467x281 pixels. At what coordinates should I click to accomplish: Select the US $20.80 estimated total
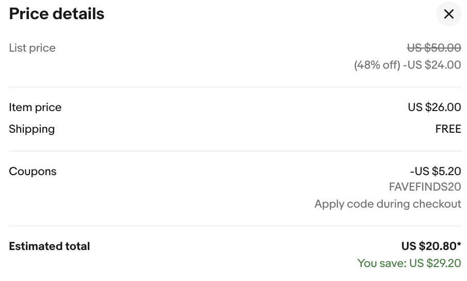click(x=428, y=246)
